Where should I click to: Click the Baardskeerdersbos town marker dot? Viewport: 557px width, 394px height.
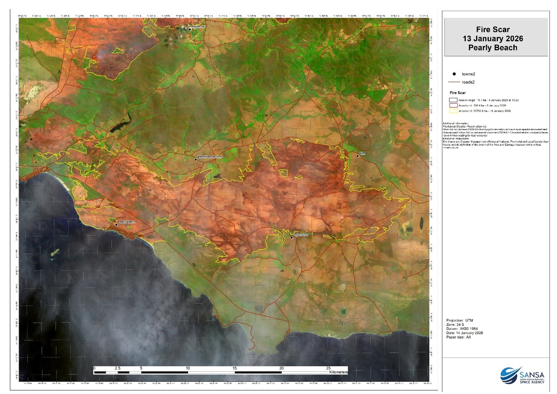click(196, 159)
